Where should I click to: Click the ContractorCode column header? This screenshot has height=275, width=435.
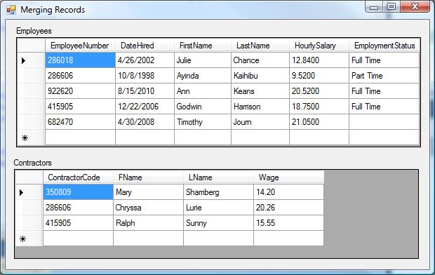point(79,177)
